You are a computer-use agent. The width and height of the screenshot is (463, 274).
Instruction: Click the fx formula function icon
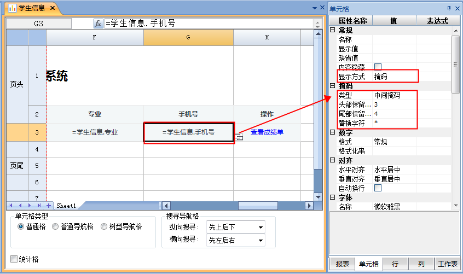click(99, 24)
